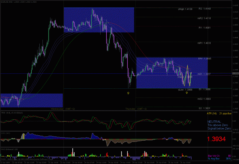Click the large red 1.3934 price

pyautogui.click(x=216, y=139)
